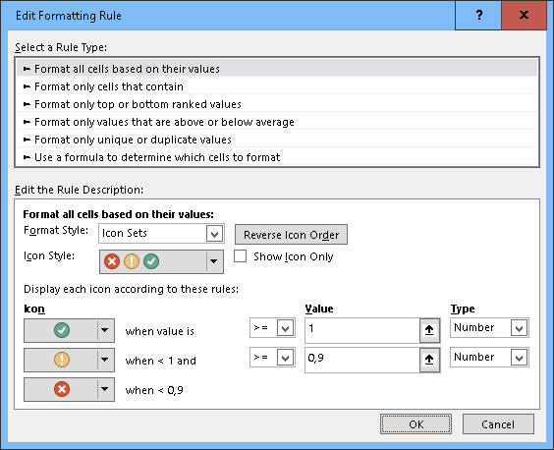The width and height of the screenshot is (554, 450).
Task: Click the Cancel button
Action: [x=498, y=423]
